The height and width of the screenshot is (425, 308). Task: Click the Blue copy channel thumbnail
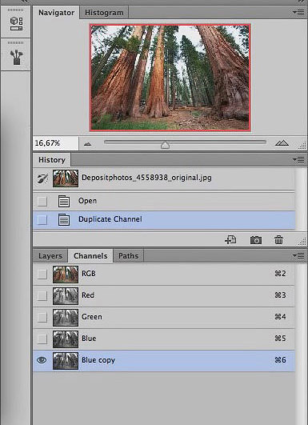coord(66,361)
